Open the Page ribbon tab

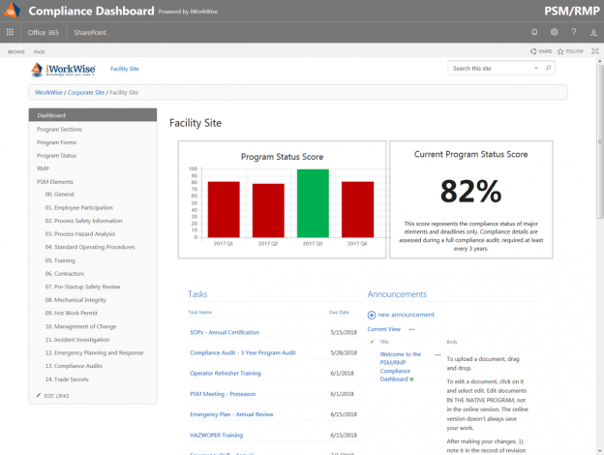tap(40, 51)
